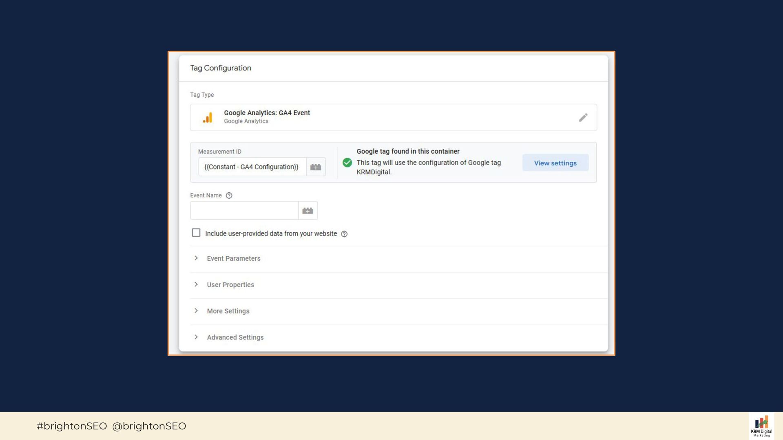Click the Google Analytics bar chart icon
The height and width of the screenshot is (440, 783).
208,118
